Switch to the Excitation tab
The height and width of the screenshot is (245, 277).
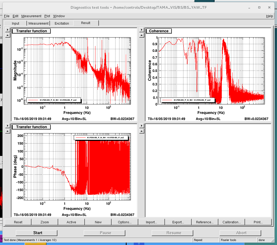[x=62, y=24]
